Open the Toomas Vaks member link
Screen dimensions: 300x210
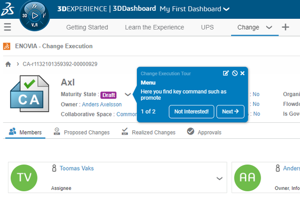pos(77,168)
